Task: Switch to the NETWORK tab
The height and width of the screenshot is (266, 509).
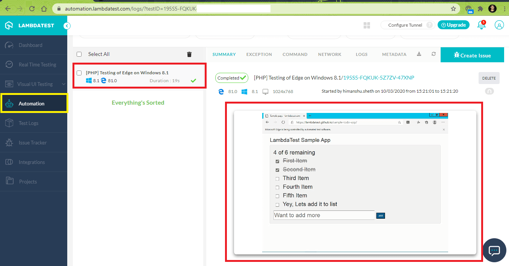Action: pyautogui.click(x=330, y=54)
